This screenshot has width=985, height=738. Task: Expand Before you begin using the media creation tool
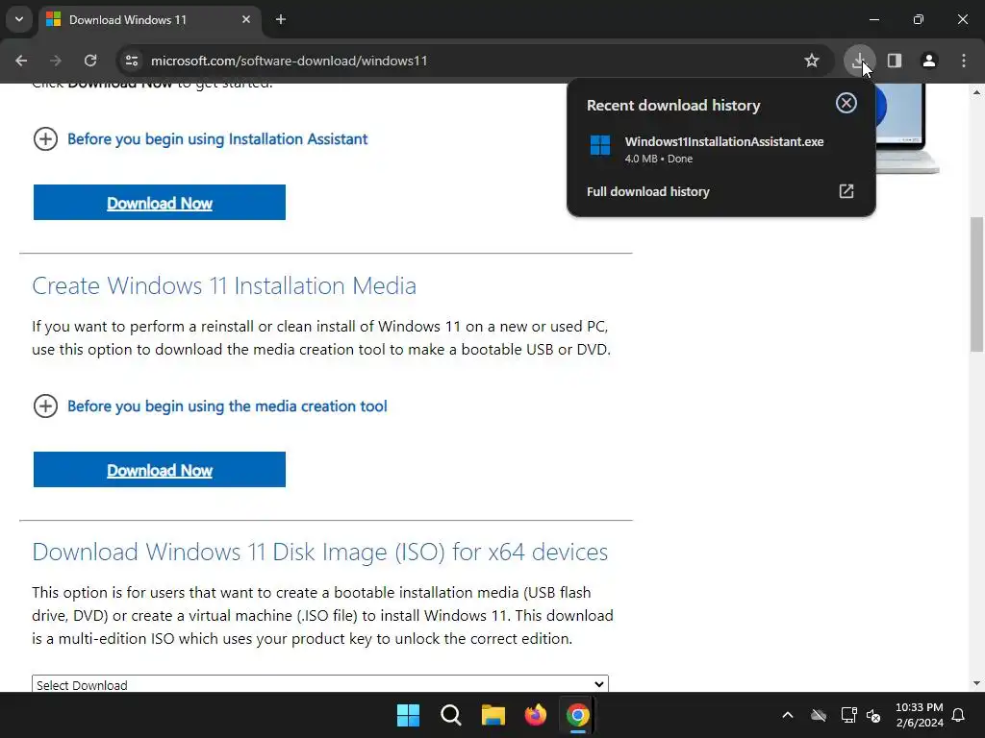[227, 406]
